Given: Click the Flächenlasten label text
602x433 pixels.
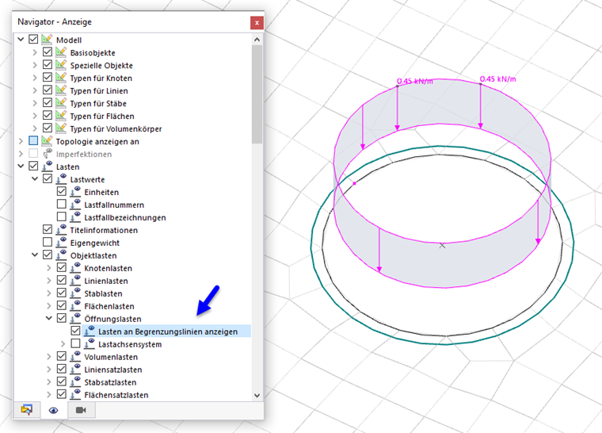Looking at the screenshot, I should 109,306.
